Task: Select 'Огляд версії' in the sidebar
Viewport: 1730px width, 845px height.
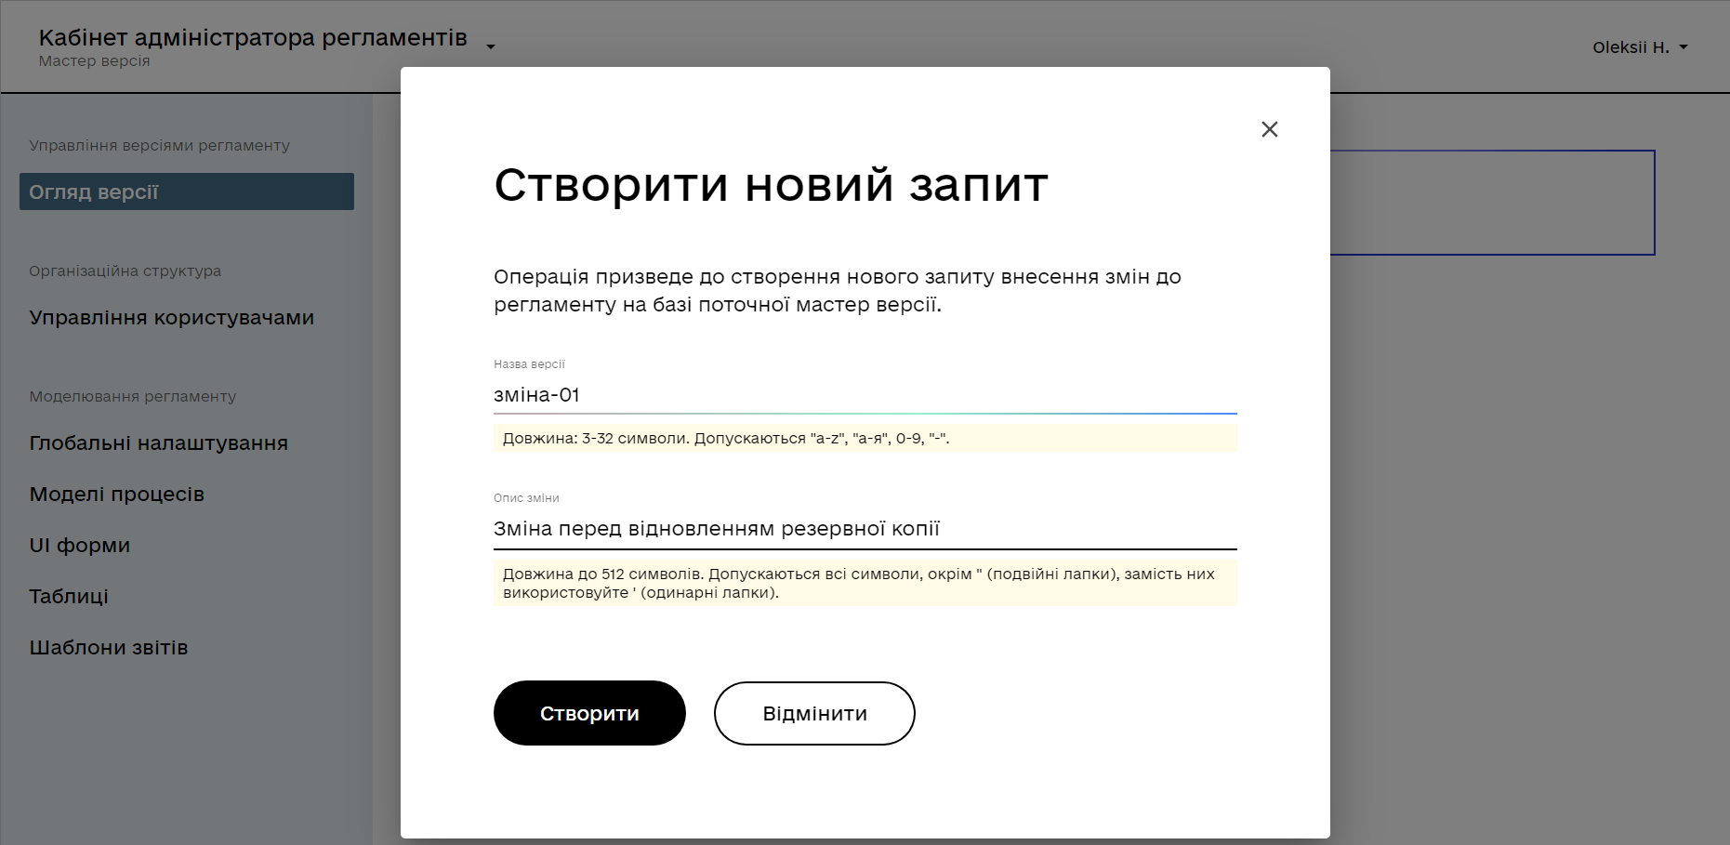Action: [x=186, y=191]
